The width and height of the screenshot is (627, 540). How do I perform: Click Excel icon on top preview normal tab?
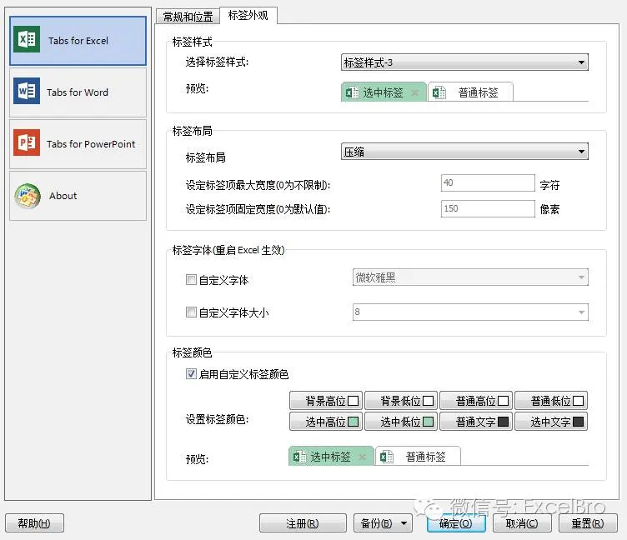coord(439,92)
